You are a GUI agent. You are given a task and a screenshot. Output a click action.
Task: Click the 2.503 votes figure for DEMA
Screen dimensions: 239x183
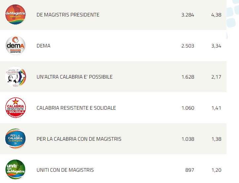(x=188, y=46)
